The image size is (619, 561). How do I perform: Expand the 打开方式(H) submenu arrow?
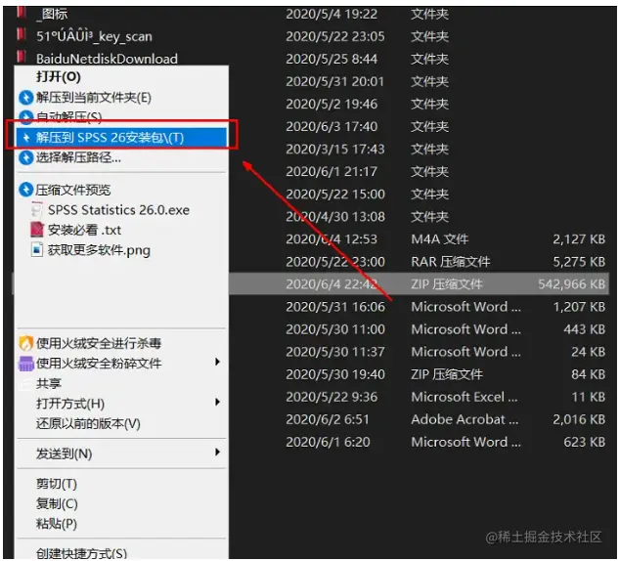click(x=217, y=402)
